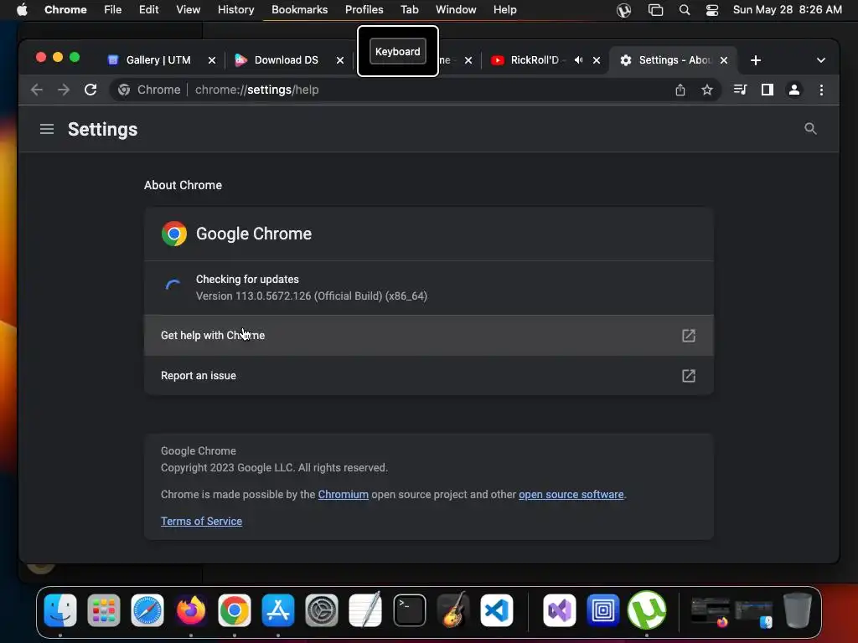858x643 pixels.
Task: Search settings with the magnifier icon
Action: pyautogui.click(x=810, y=128)
